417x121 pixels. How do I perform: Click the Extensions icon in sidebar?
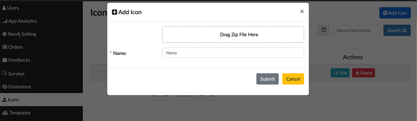pos(5,87)
